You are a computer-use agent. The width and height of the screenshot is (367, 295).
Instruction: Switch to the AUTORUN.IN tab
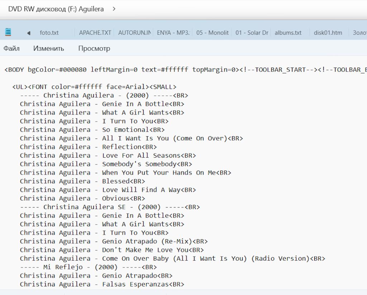(x=134, y=33)
